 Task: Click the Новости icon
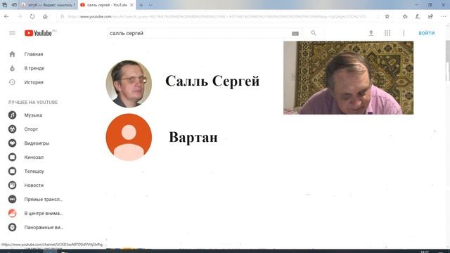tap(12, 186)
